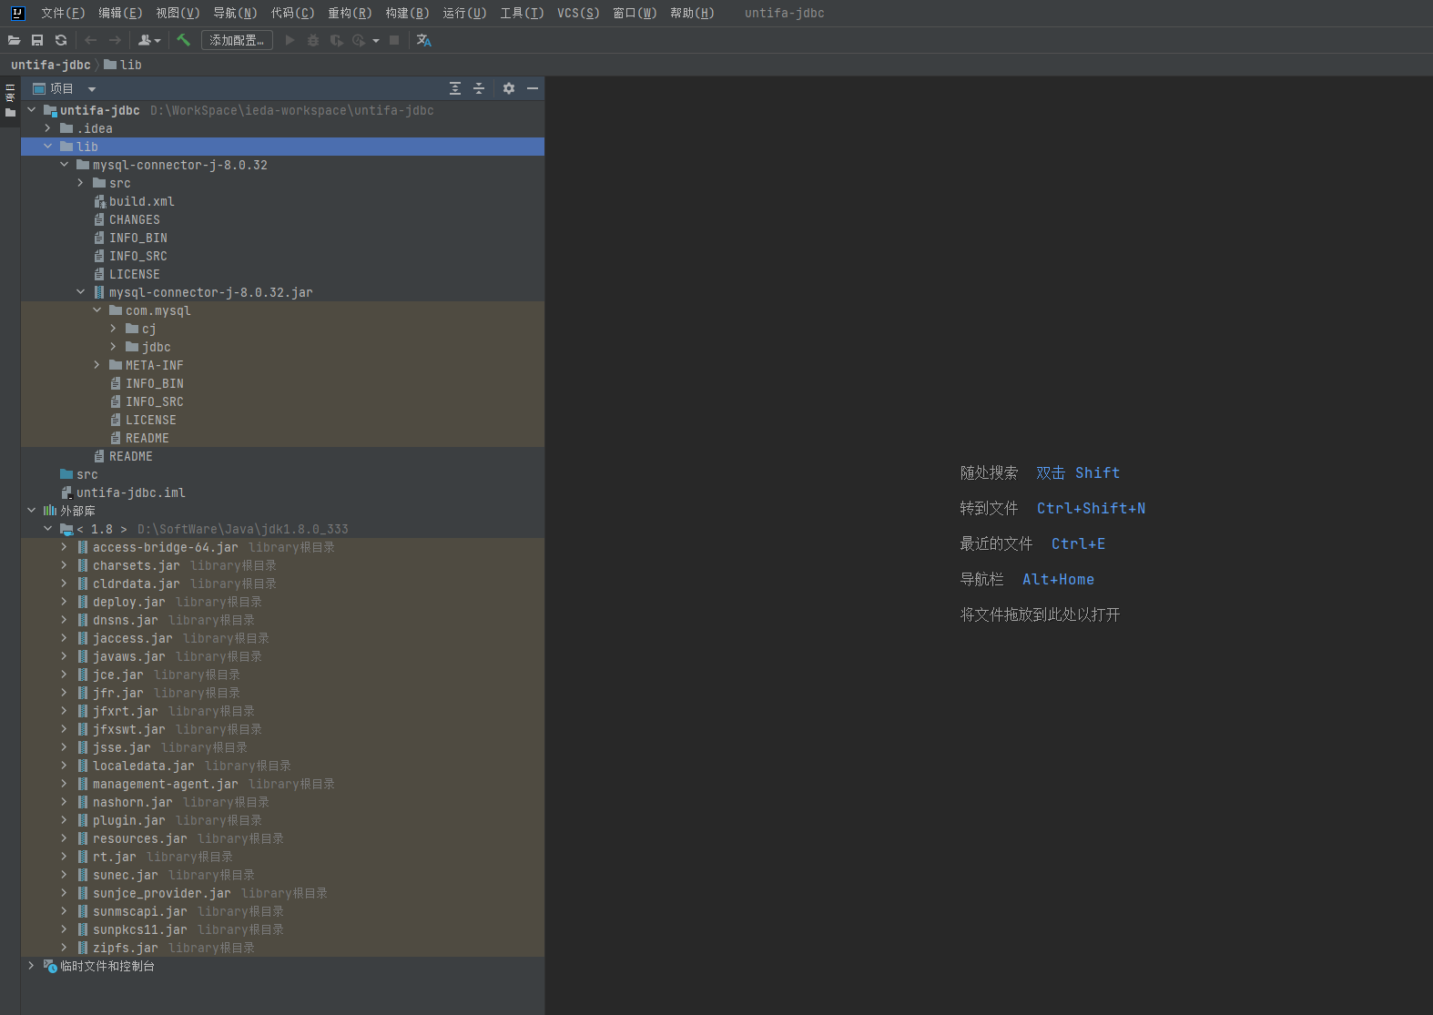Open the 构建(B) menu
This screenshot has height=1015, width=1433.
coord(407,13)
